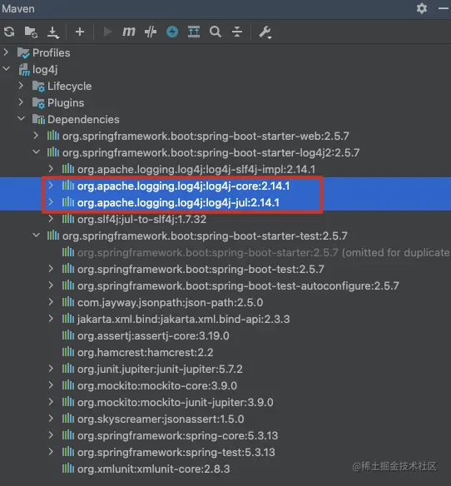Click library icon beside hamcrest:2.2

(x=68, y=352)
